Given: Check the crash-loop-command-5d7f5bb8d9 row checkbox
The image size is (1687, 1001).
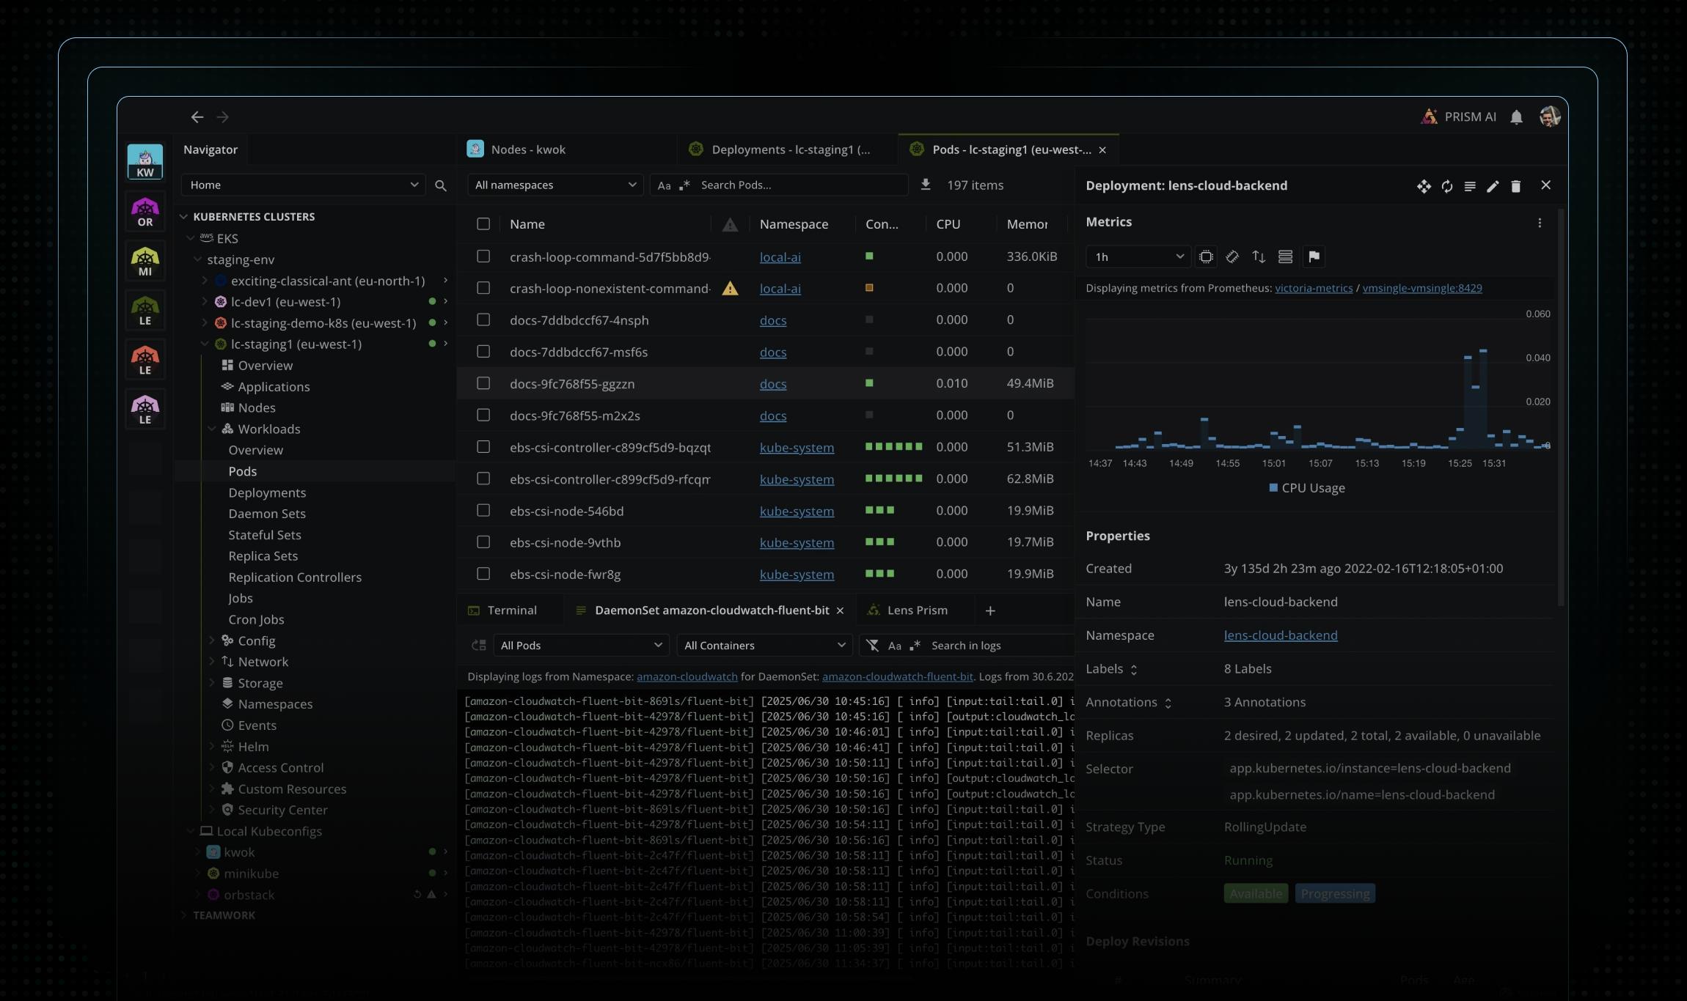Looking at the screenshot, I should 483,256.
